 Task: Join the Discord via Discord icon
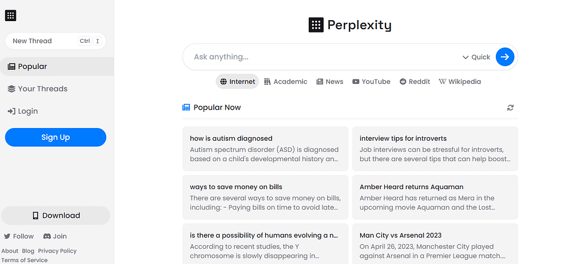click(47, 236)
